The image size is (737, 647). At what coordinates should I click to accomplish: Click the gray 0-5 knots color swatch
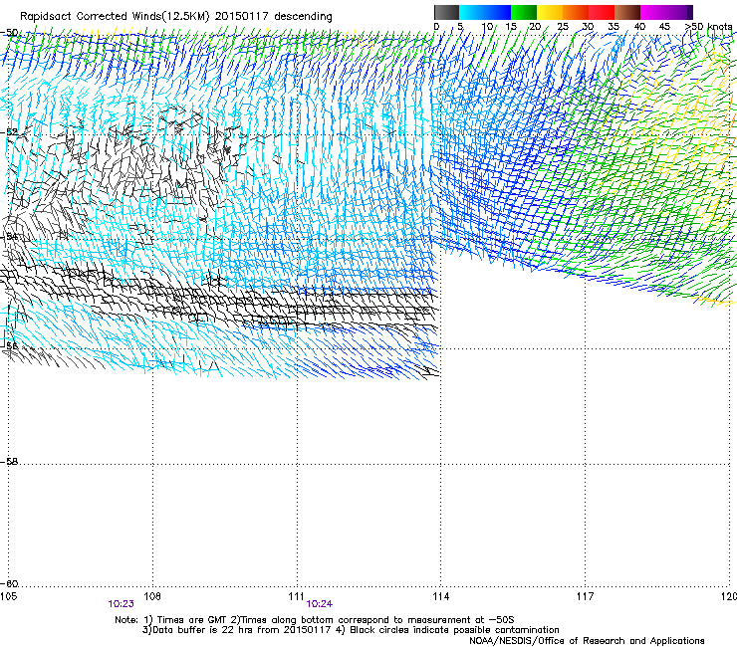(x=446, y=12)
